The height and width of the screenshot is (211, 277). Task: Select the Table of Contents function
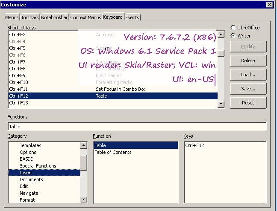coord(136,152)
